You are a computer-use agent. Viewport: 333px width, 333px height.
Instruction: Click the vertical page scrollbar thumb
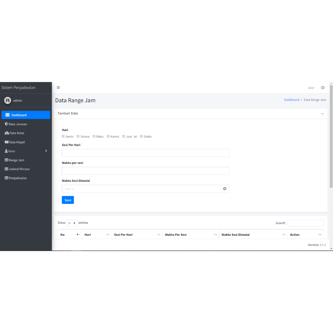point(331,136)
